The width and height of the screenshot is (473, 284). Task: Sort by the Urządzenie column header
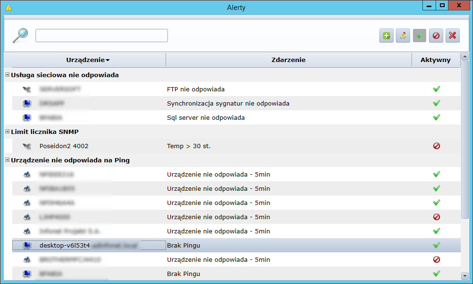coord(88,60)
